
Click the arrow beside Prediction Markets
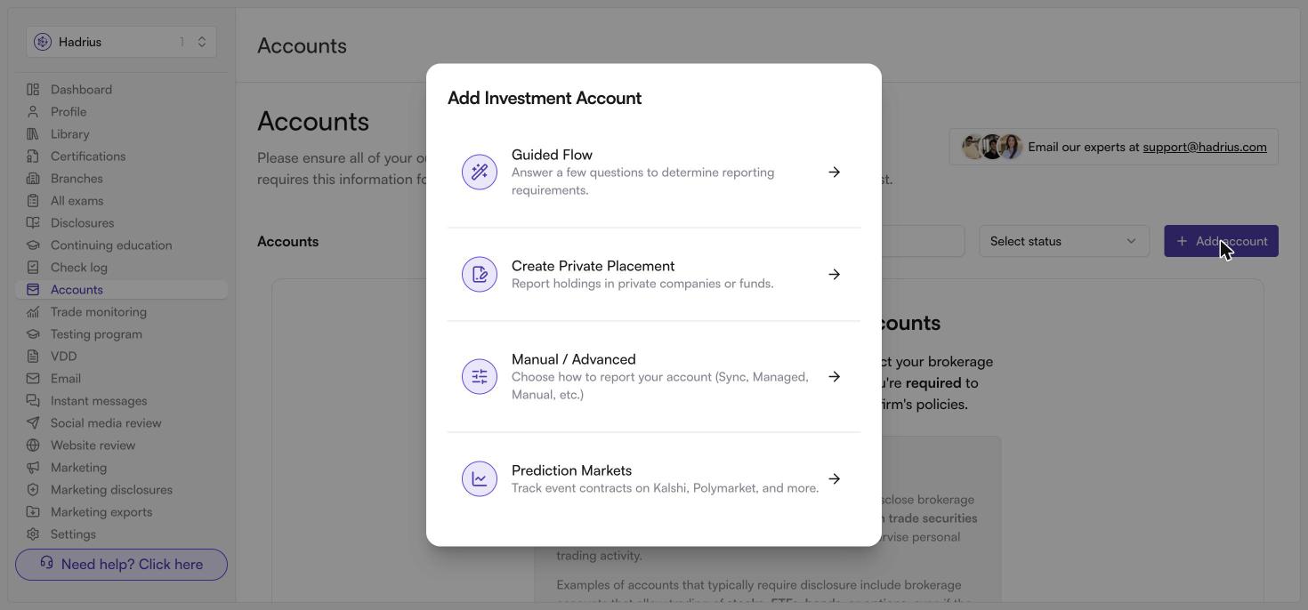click(835, 479)
